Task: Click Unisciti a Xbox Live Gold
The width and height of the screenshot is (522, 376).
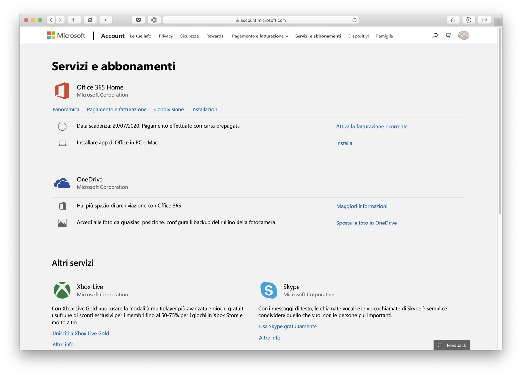Action: pos(81,333)
